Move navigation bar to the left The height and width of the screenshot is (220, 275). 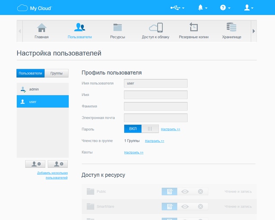20,31
